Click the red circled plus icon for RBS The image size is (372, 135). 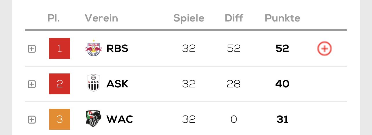click(324, 49)
